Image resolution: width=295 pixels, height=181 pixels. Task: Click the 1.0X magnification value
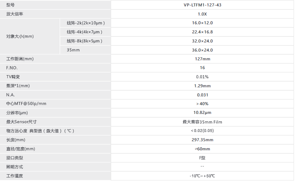tap(202, 14)
